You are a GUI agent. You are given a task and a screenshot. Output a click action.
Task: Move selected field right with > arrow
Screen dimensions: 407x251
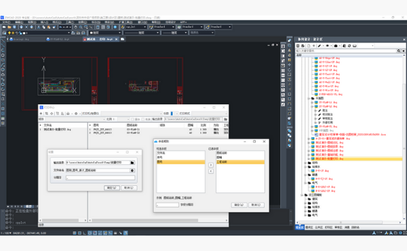211,165
